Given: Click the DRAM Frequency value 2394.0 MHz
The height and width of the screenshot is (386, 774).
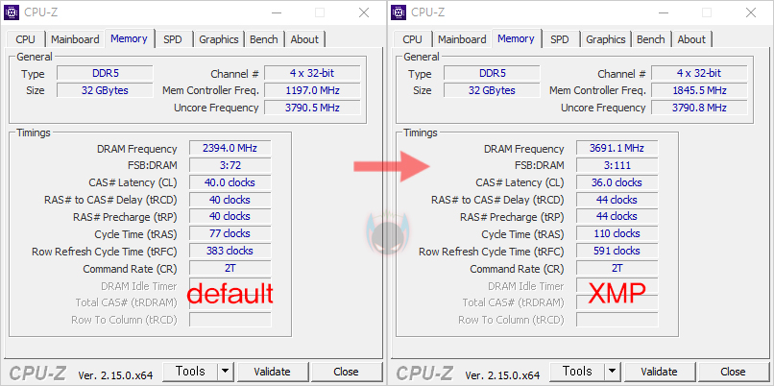Looking at the screenshot, I should tap(230, 148).
